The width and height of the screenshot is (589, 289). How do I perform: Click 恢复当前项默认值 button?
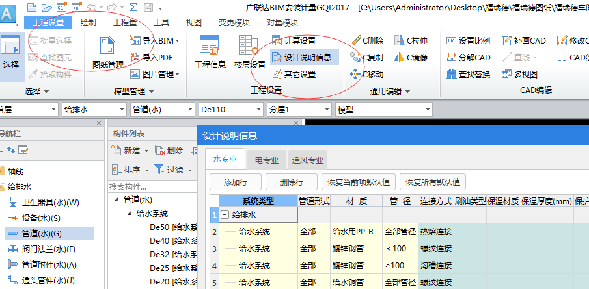click(359, 182)
